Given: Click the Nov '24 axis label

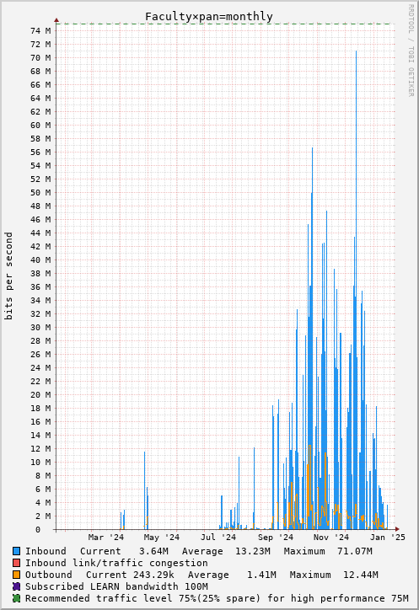Looking at the screenshot, I should click(x=331, y=538).
